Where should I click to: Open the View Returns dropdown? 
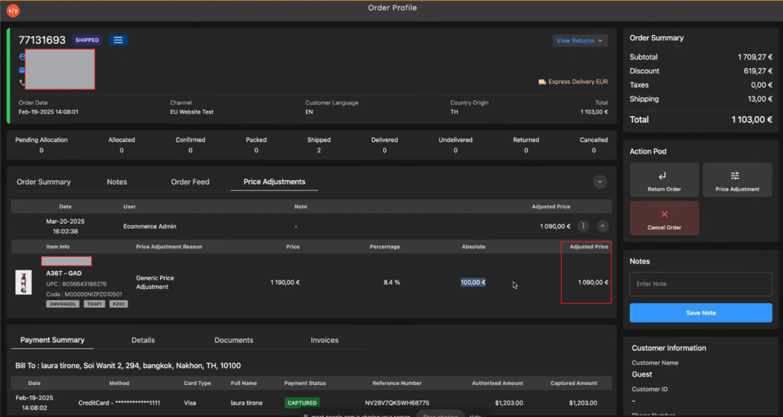(580, 40)
